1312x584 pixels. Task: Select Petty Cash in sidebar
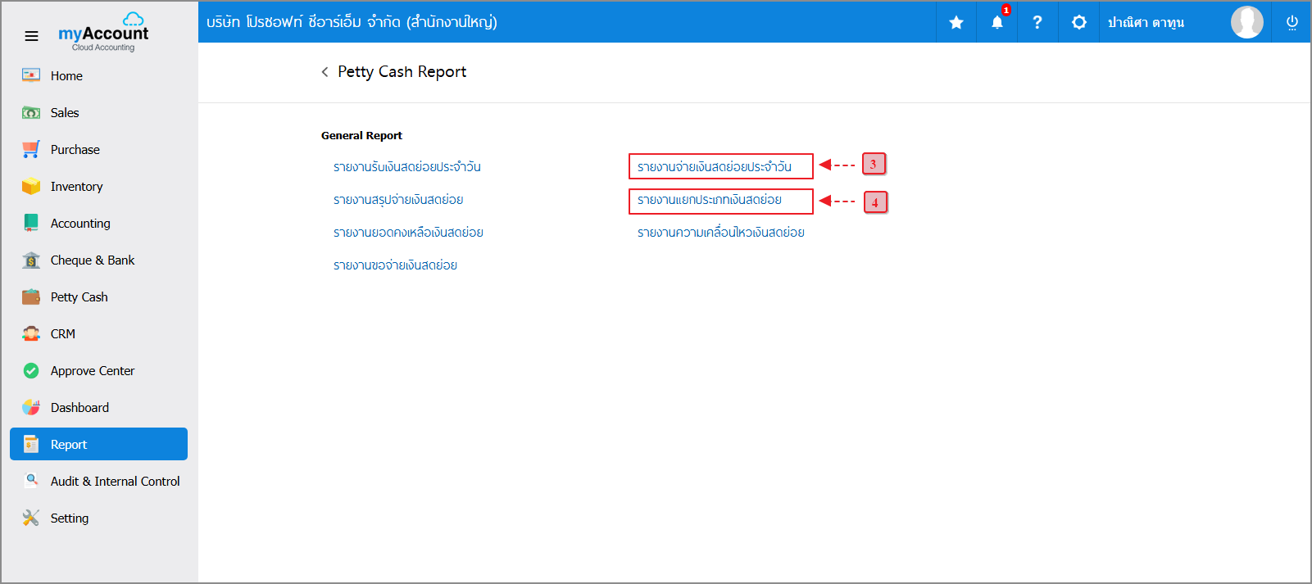(79, 297)
